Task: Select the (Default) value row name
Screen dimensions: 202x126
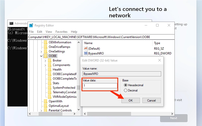Action: [x=94, y=48]
